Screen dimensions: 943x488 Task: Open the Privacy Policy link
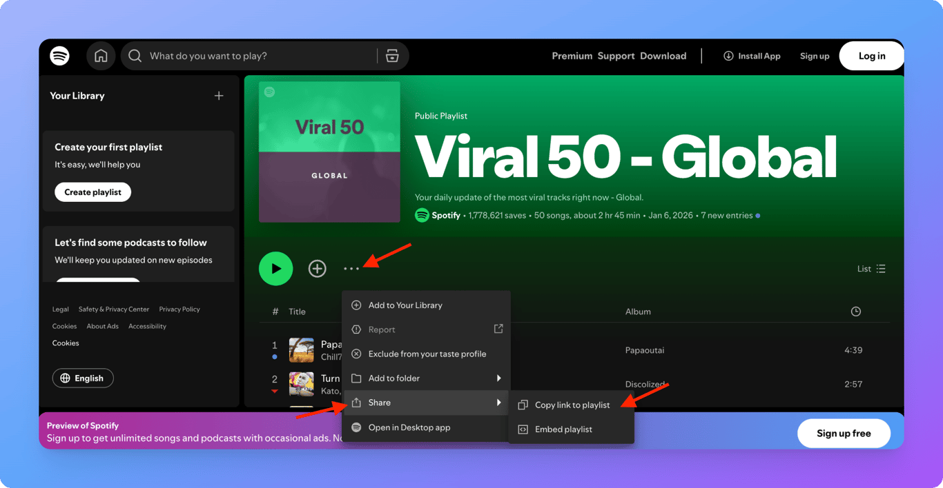(x=179, y=309)
